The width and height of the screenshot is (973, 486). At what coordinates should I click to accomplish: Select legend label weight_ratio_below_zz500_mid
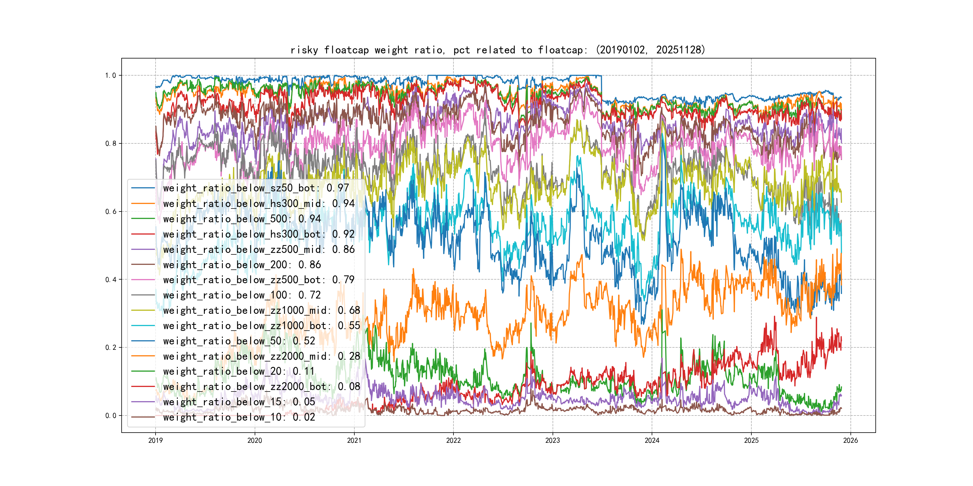tap(259, 249)
